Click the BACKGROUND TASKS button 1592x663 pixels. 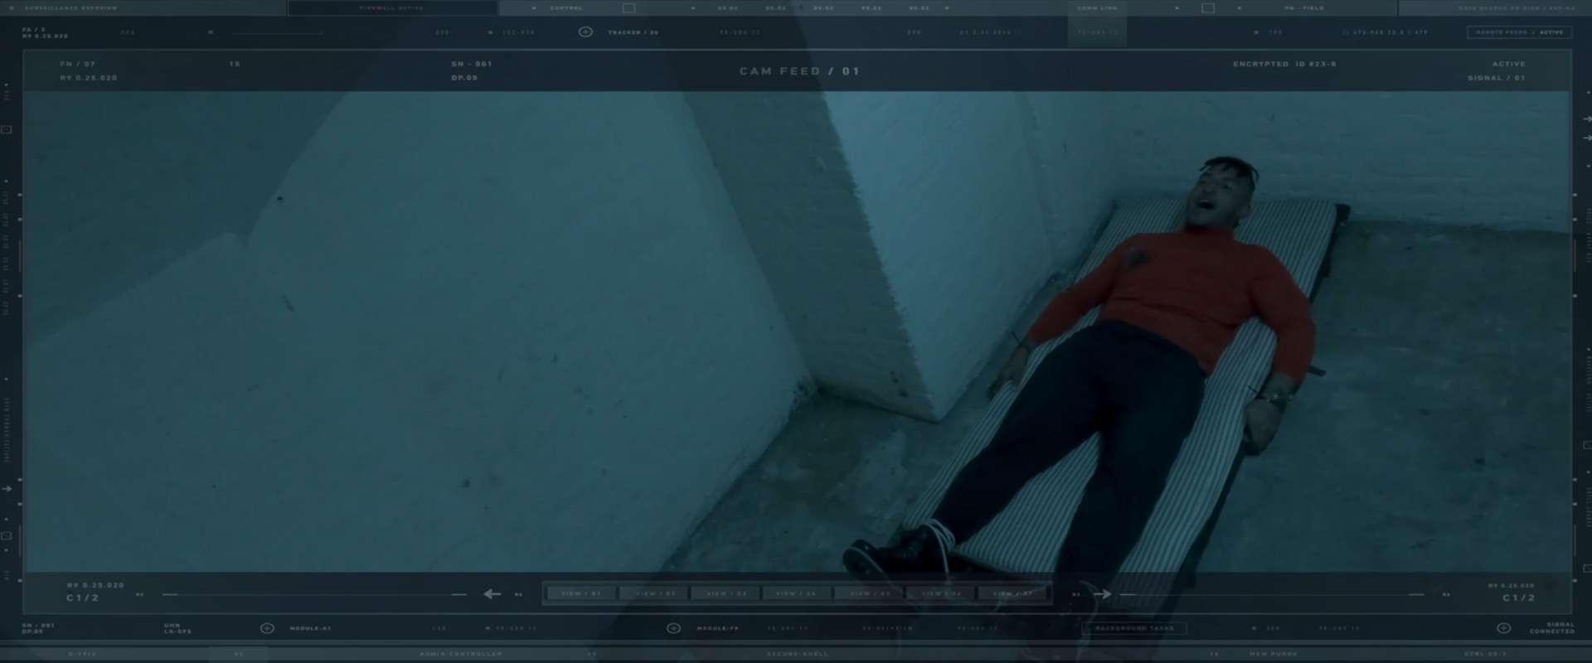coord(1133,628)
